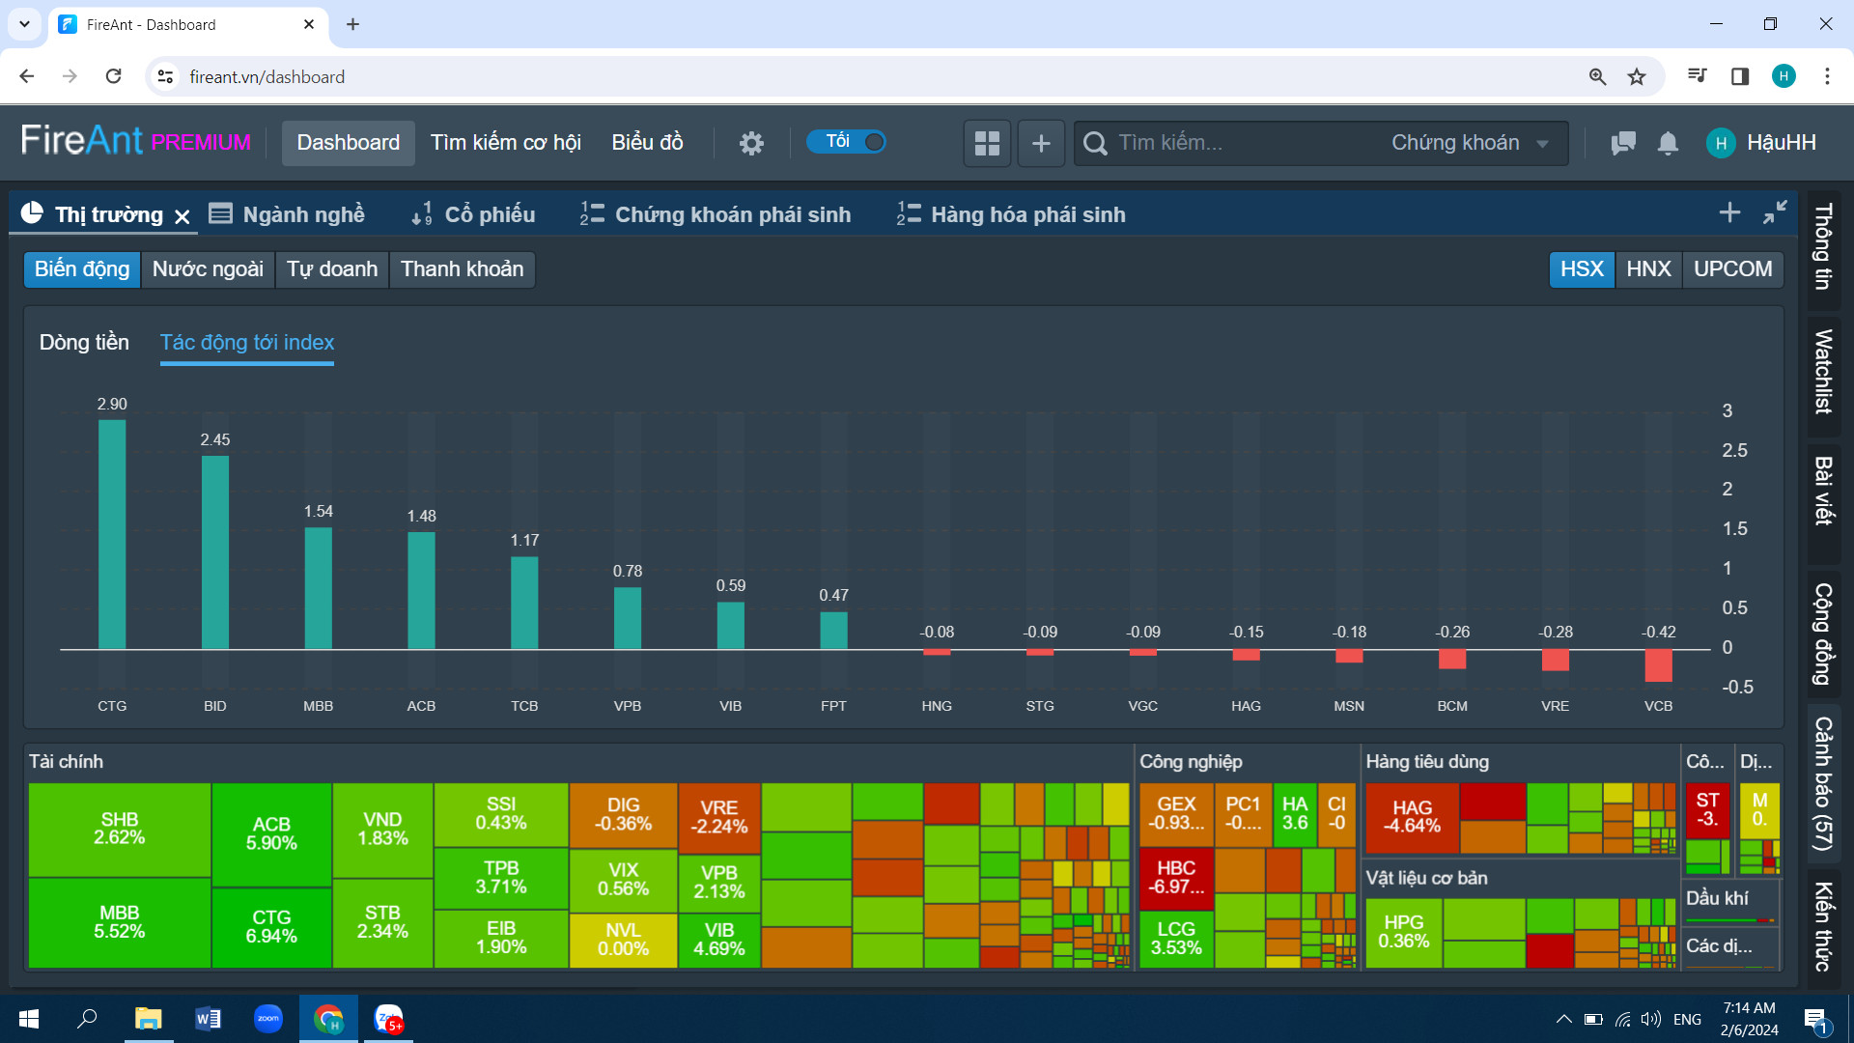The width and height of the screenshot is (1854, 1043).
Task: Open the notifications bell
Action: 1668,143
